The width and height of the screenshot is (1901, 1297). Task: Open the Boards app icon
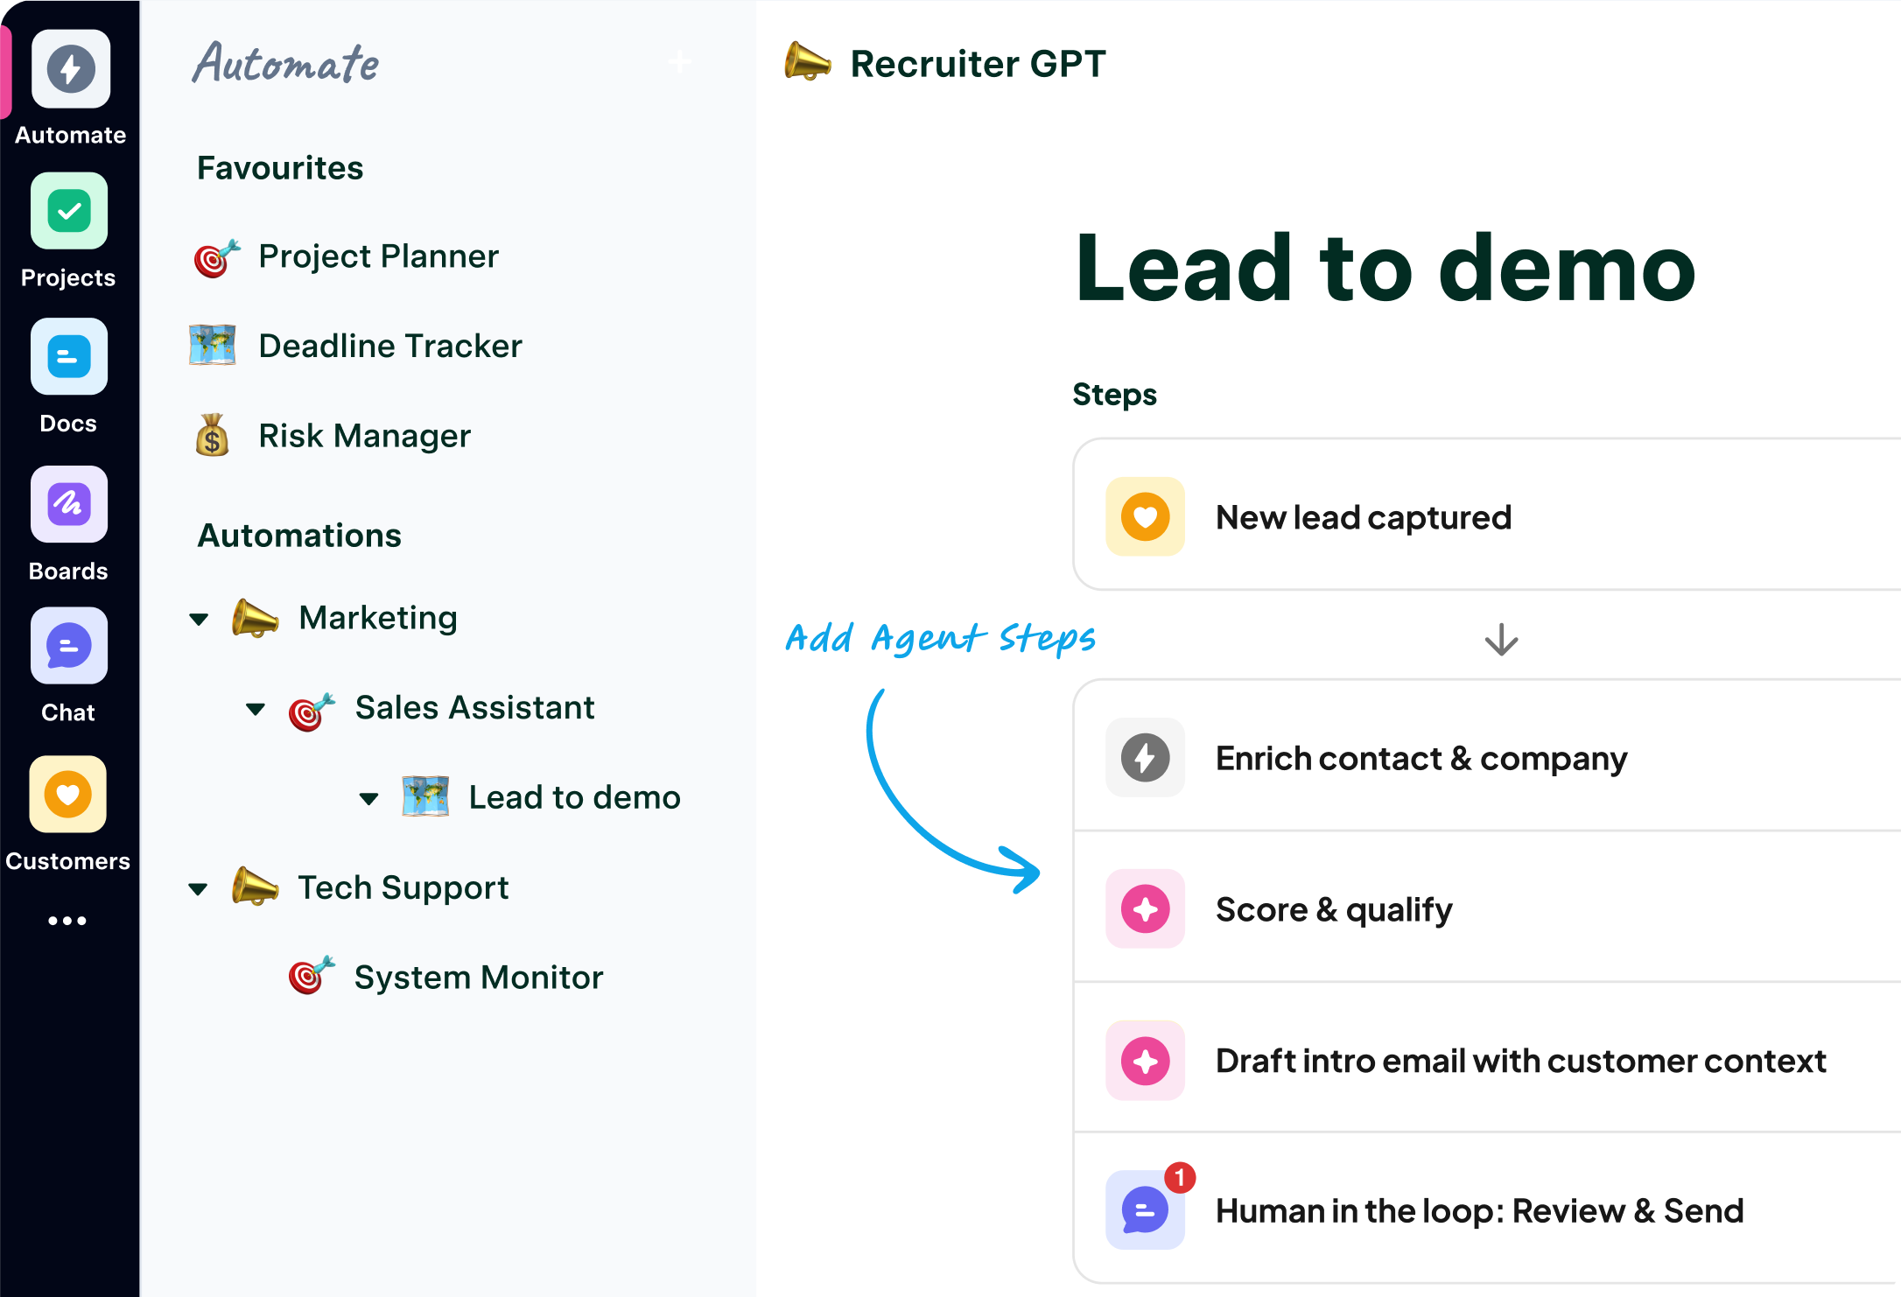pyautogui.click(x=69, y=504)
